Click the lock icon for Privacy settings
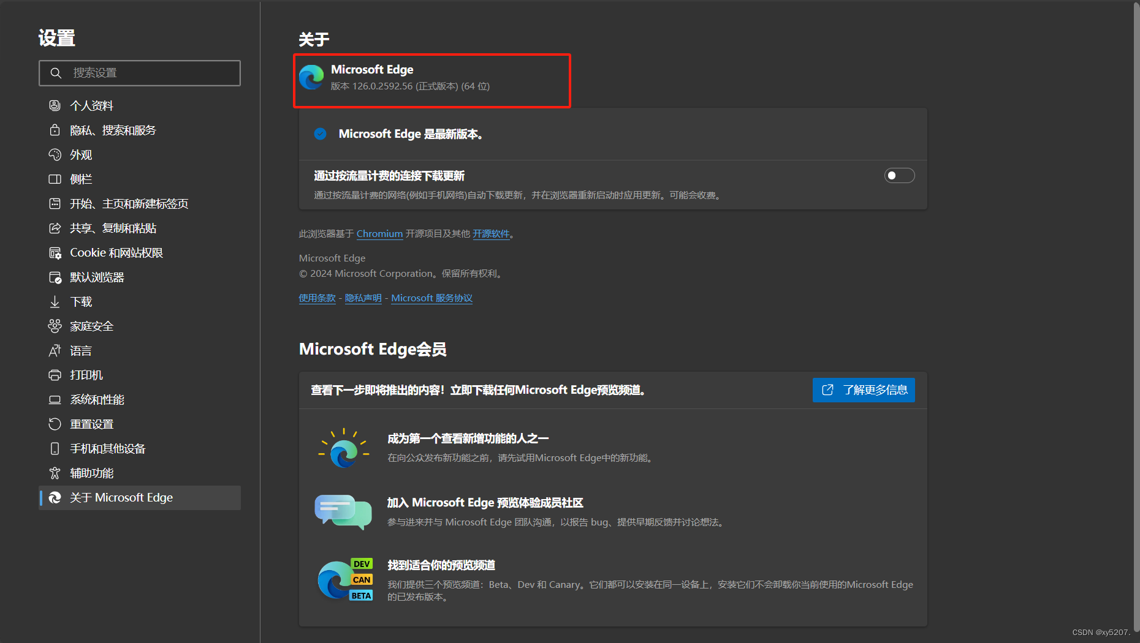This screenshot has width=1140, height=643. pyautogui.click(x=55, y=130)
